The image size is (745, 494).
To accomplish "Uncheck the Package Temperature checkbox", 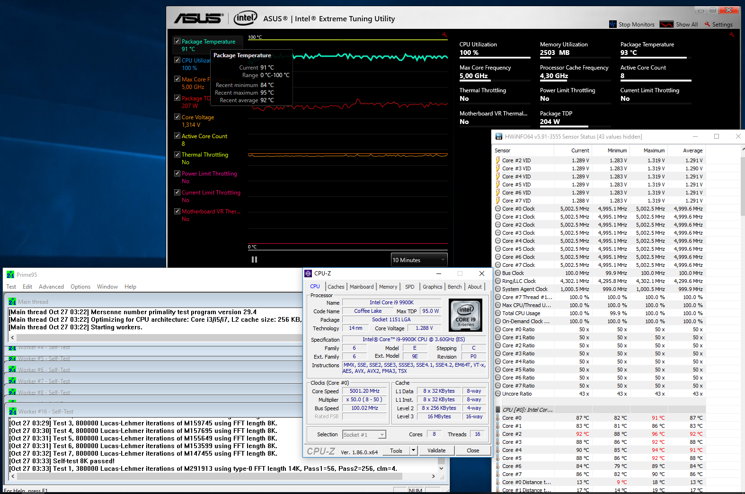I will [177, 41].
